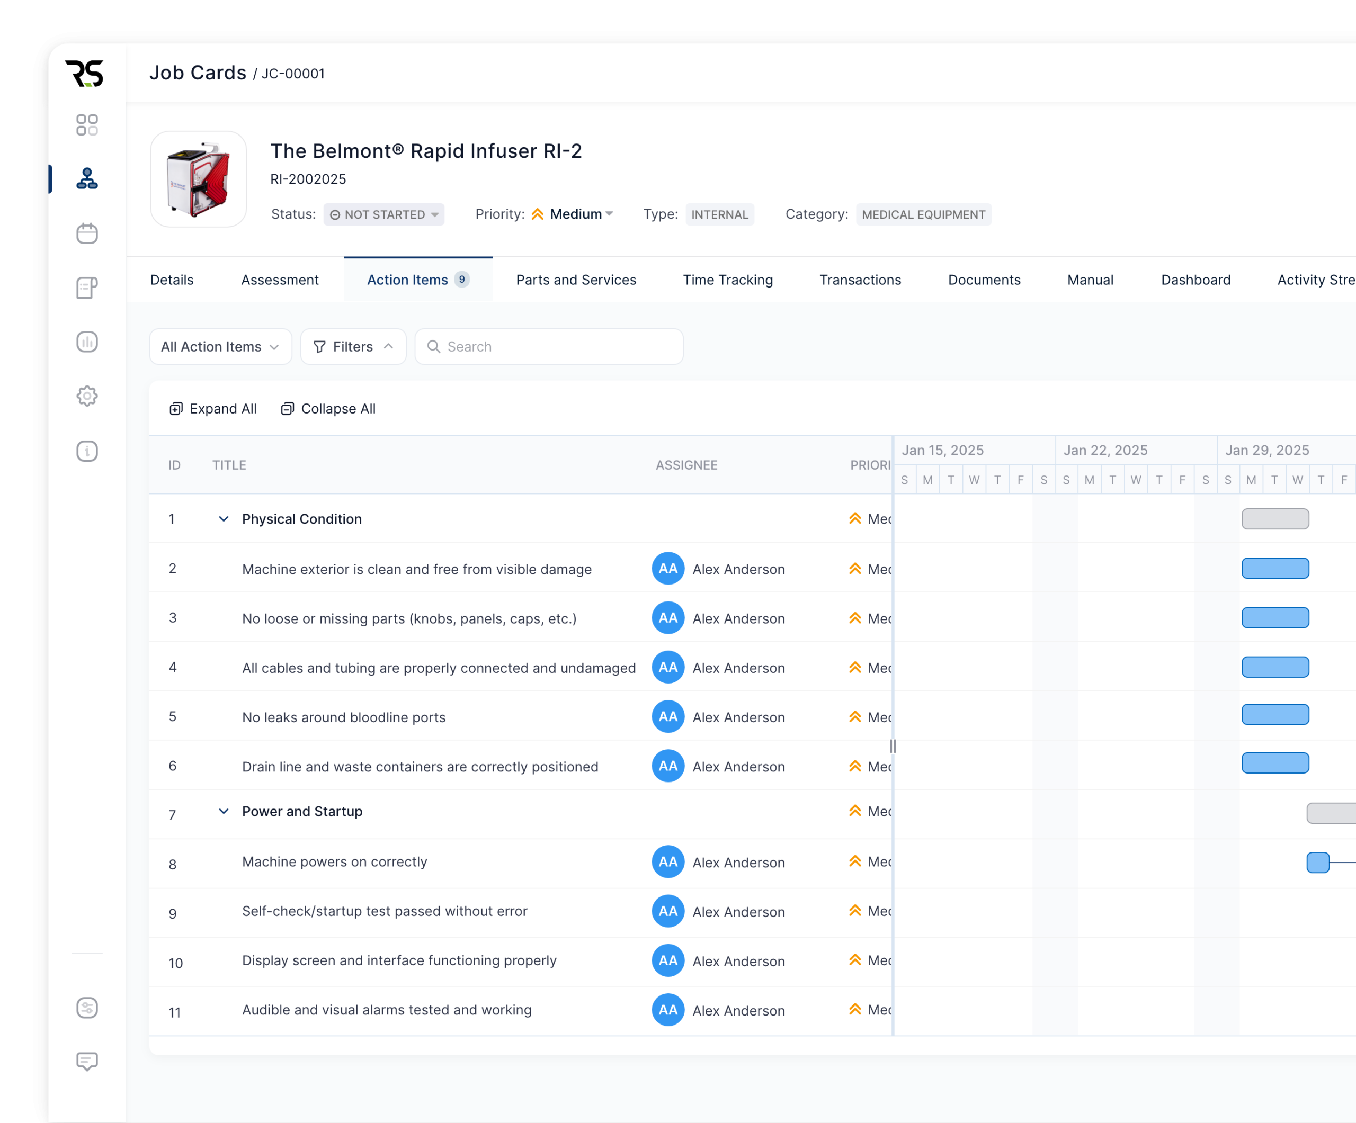The width and height of the screenshot is (1356, 1123).
Task: Open the Time Tracking tab
Action: point(728,280)
